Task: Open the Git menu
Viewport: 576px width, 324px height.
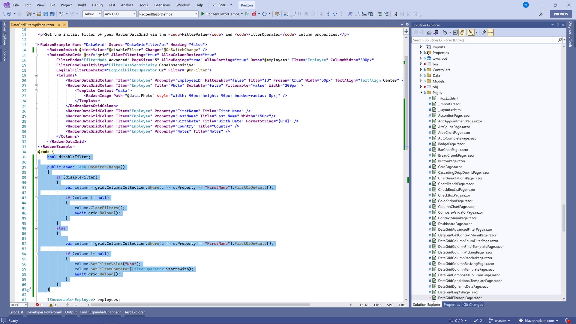Action: (x=52, y=5)
